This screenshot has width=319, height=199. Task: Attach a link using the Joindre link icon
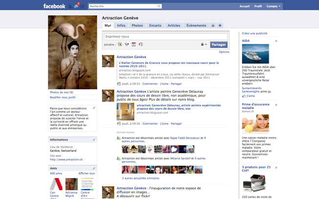(140, 44)
